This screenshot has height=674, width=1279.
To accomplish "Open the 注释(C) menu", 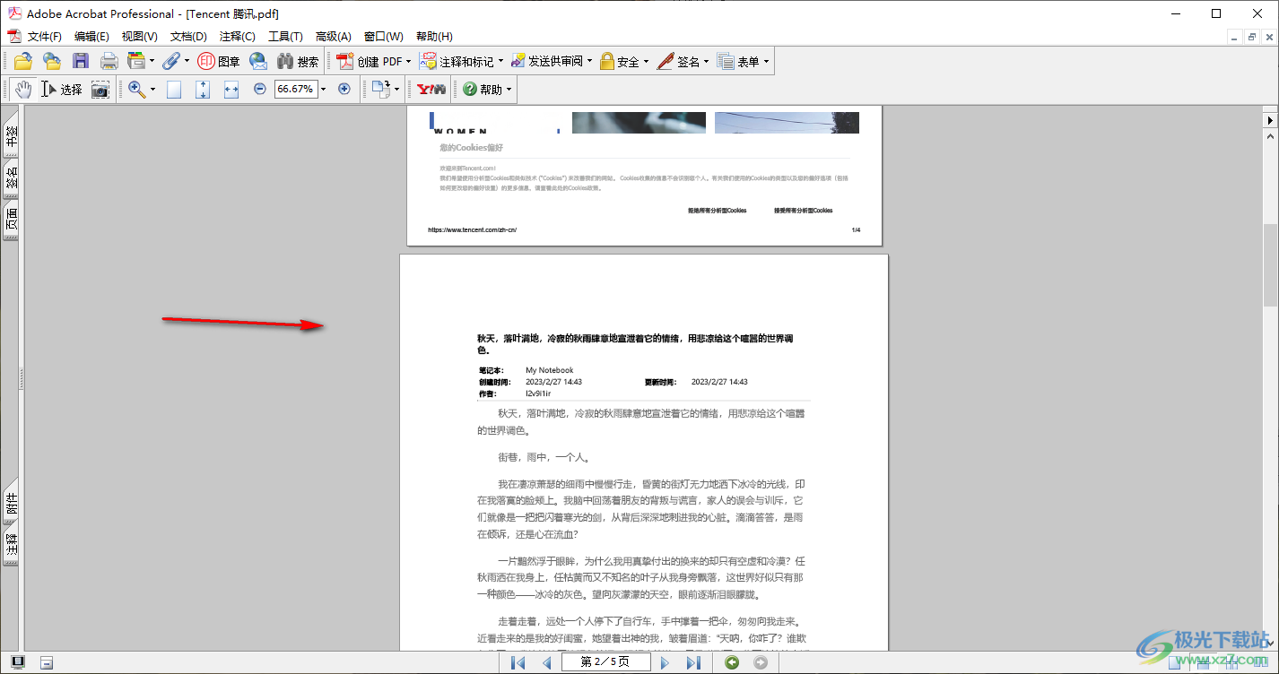I will (x=237, y=36).
